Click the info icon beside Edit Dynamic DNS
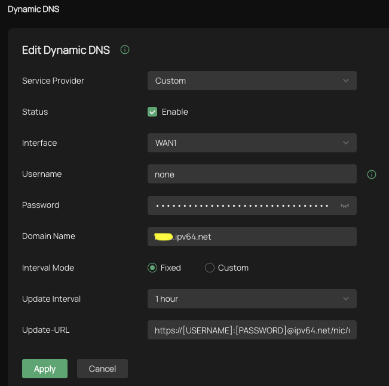The width and height of the screenshot is (389, 386). tap(125, 50)
